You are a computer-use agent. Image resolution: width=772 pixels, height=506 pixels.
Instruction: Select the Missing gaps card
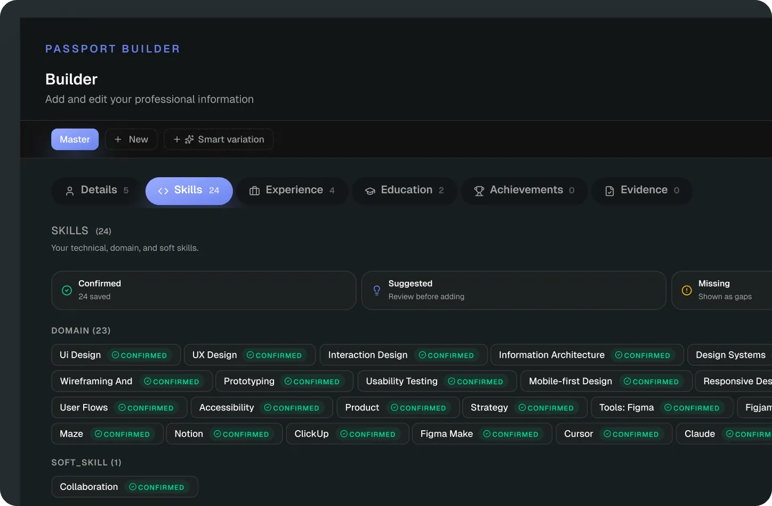click(x=722, y=290)
